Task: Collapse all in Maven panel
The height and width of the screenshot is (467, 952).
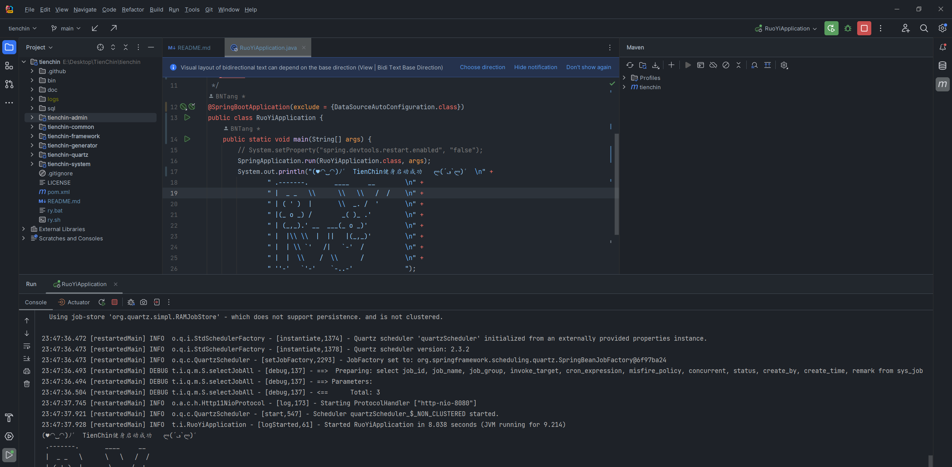Action: point(739,65)
